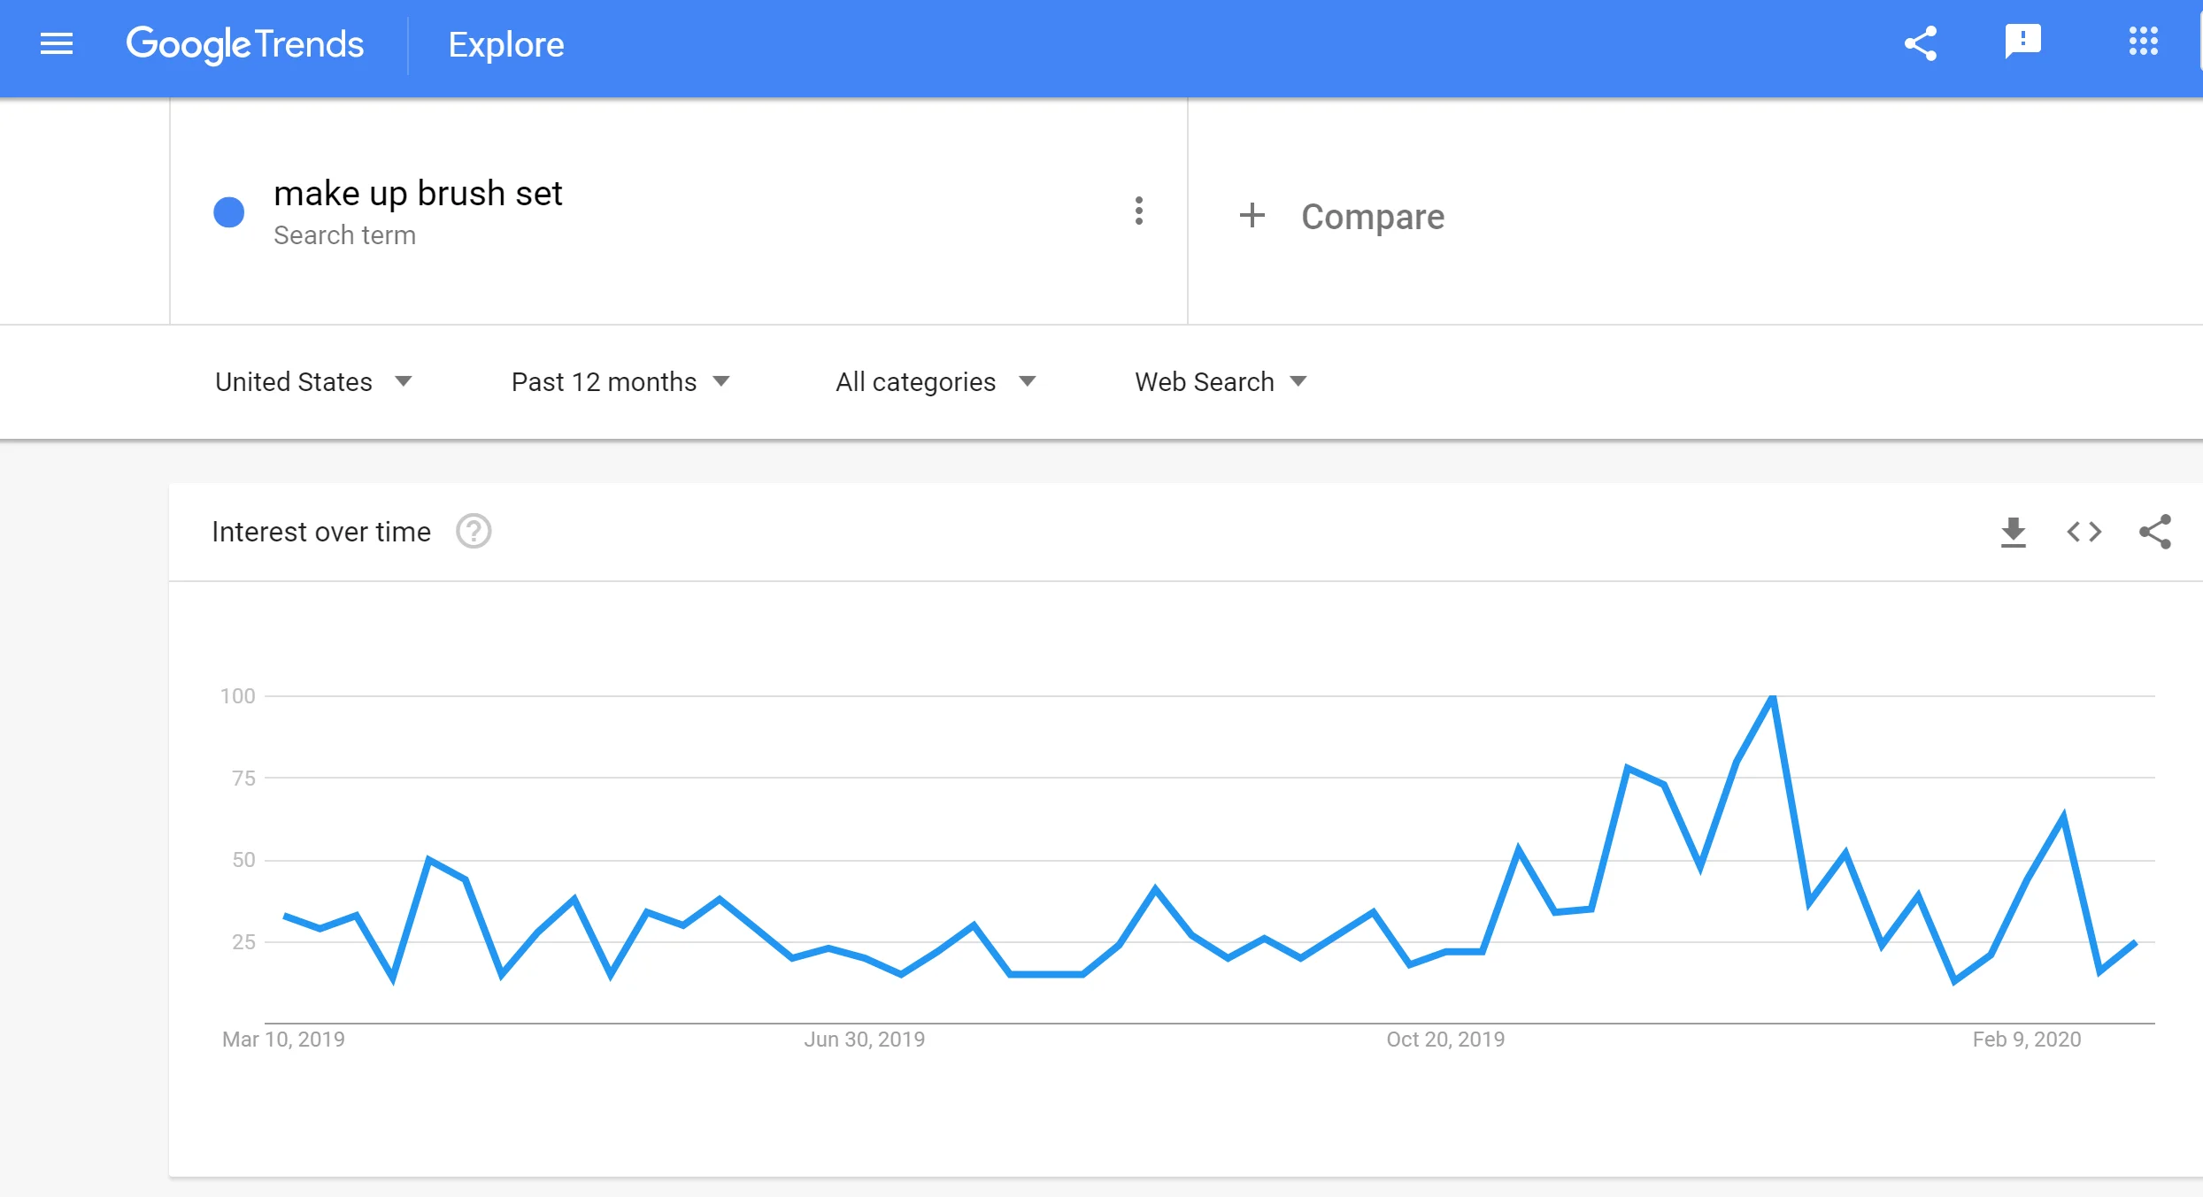Open the send feedback icon
2203x1197 pixels.
2022,42
